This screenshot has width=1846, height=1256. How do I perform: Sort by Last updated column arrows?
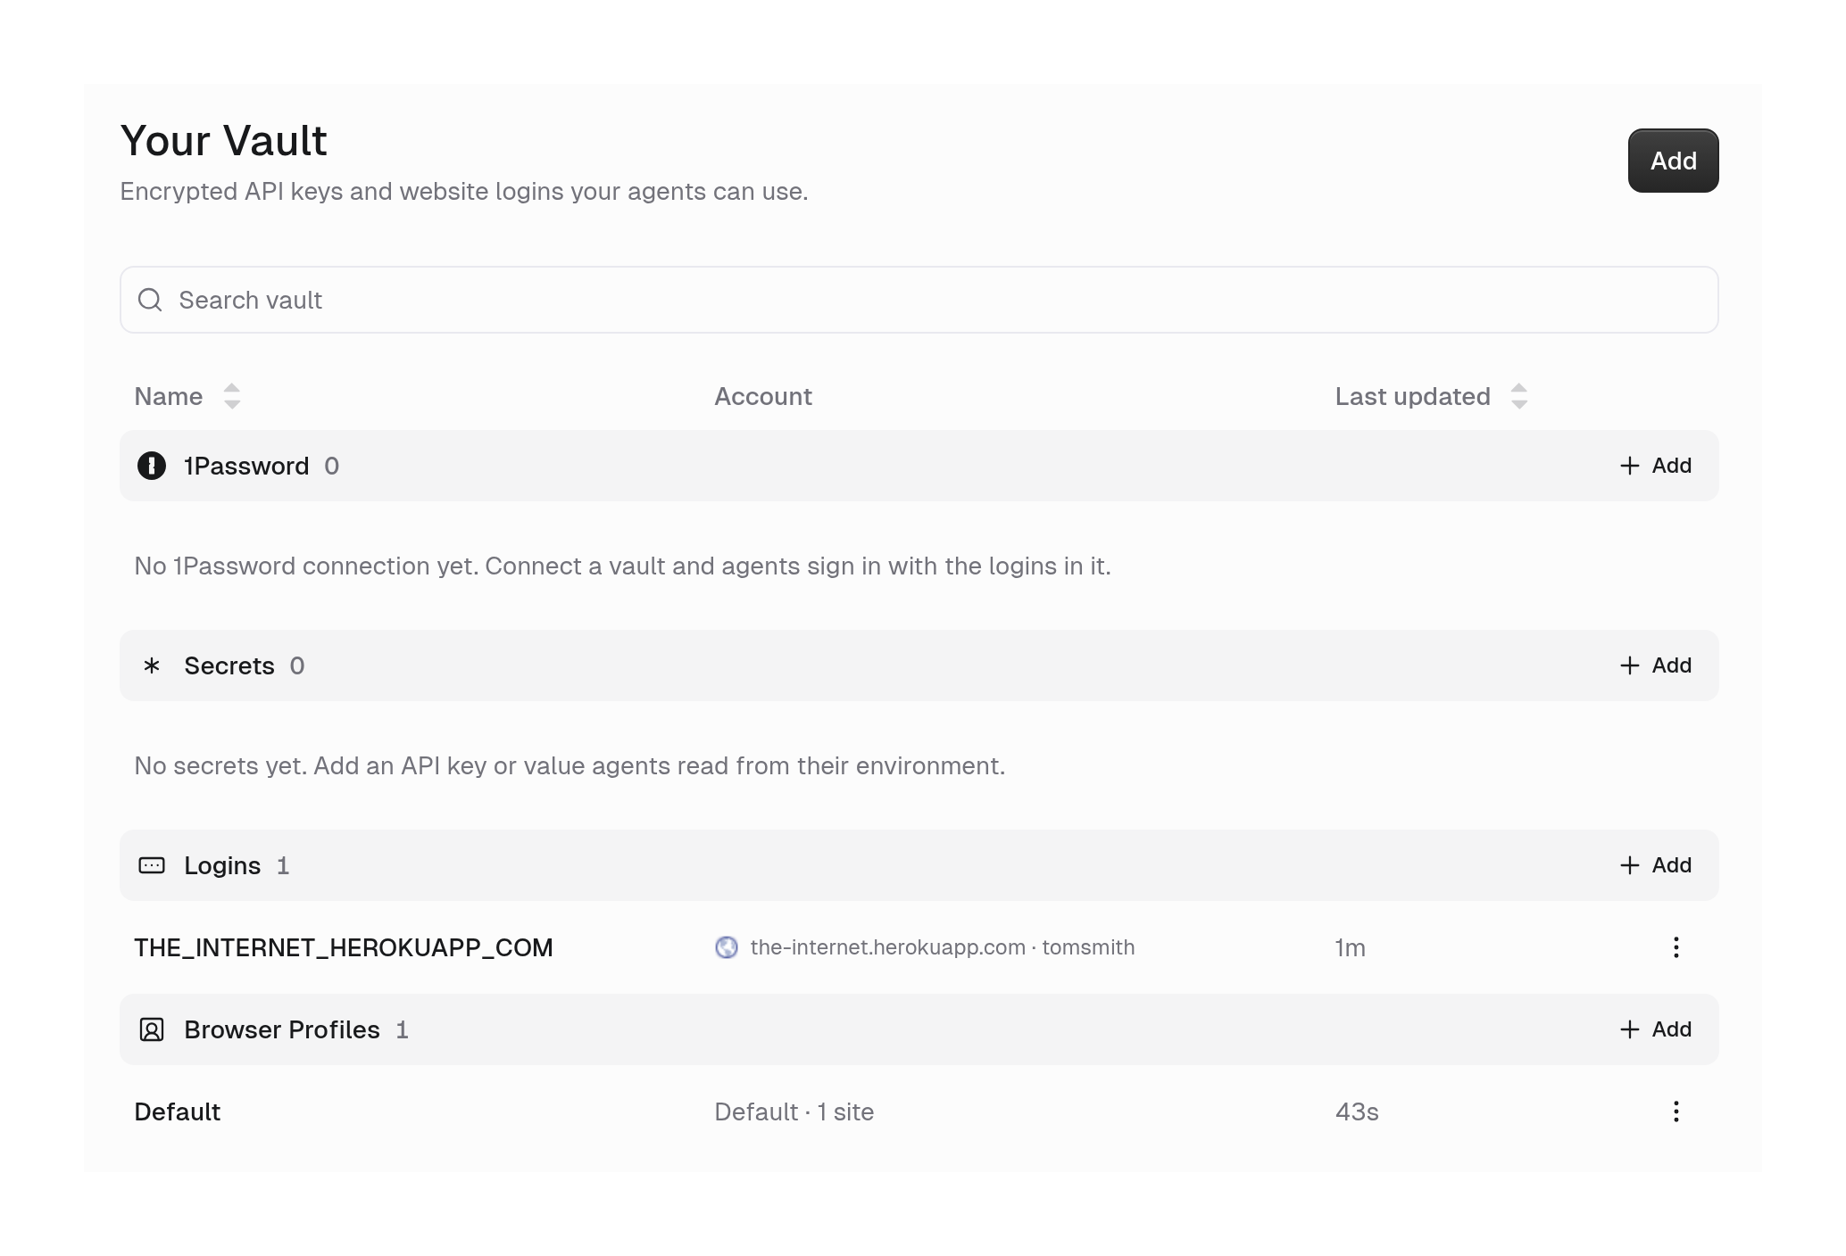1518,396
